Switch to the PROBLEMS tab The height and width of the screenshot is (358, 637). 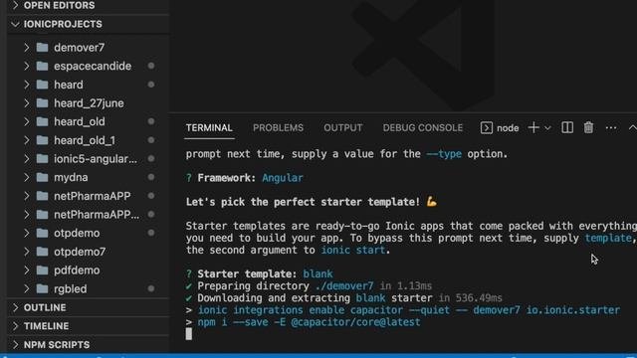pos(278,128)
